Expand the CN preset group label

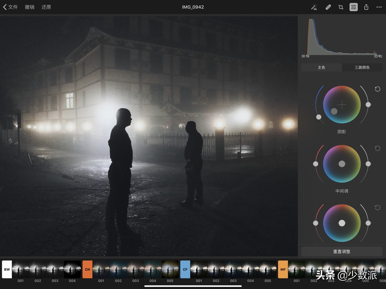88,269
